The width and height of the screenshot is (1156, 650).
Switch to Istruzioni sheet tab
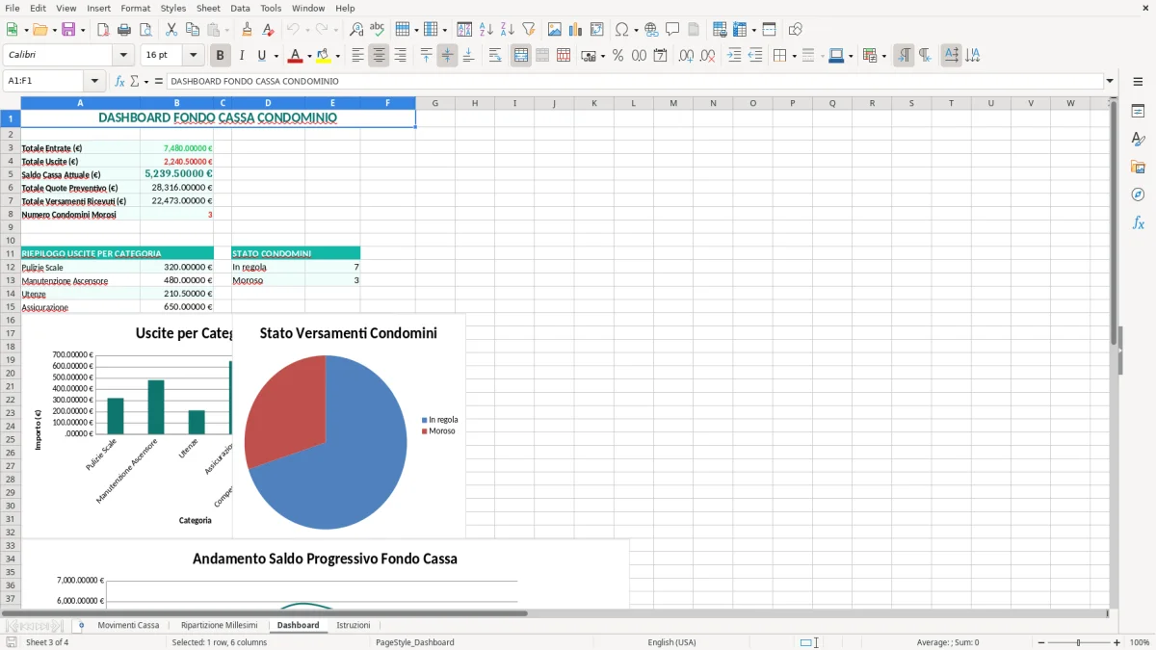[x=353, y=625]
